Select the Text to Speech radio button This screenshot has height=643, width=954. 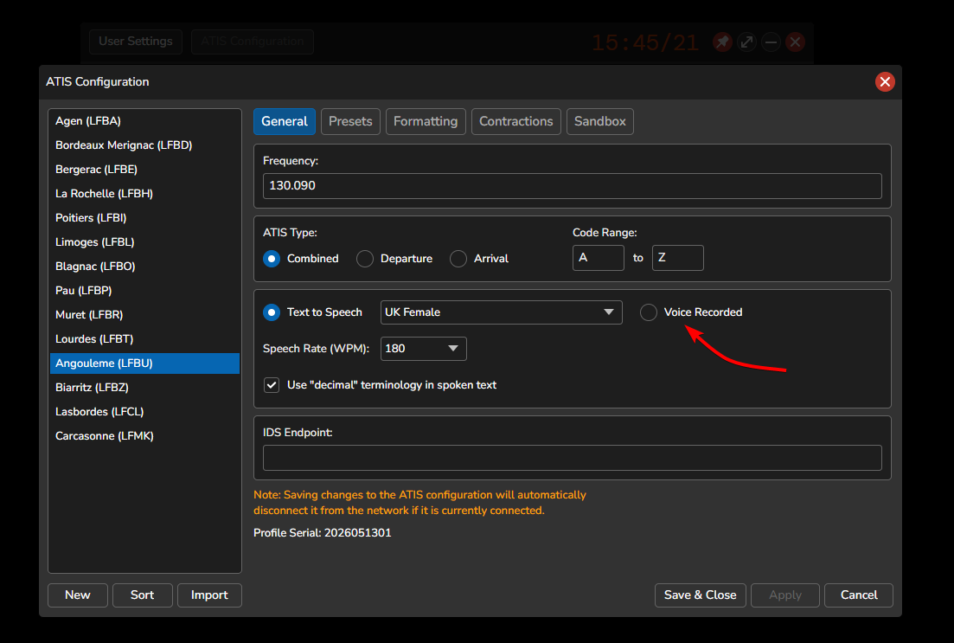272,312
